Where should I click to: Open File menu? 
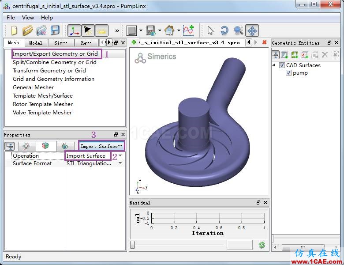pyautogui.click(x=11, y=18)
